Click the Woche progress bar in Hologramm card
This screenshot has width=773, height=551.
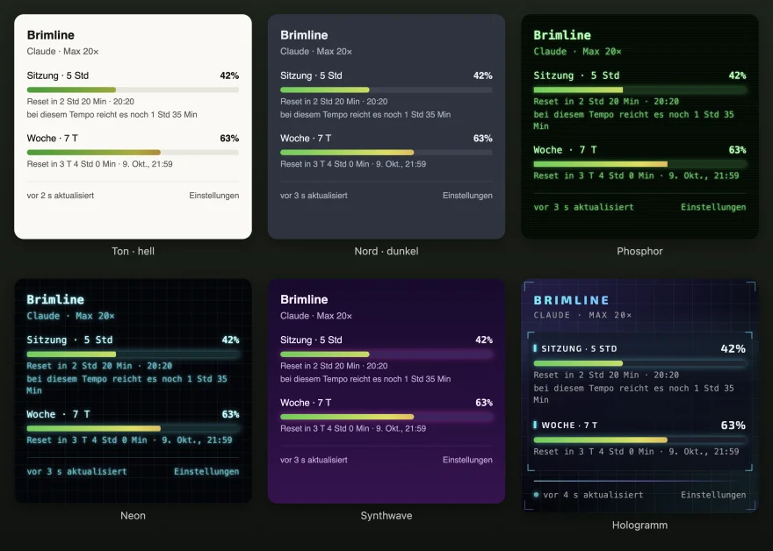pyautogui.click(x=639, y=440)
